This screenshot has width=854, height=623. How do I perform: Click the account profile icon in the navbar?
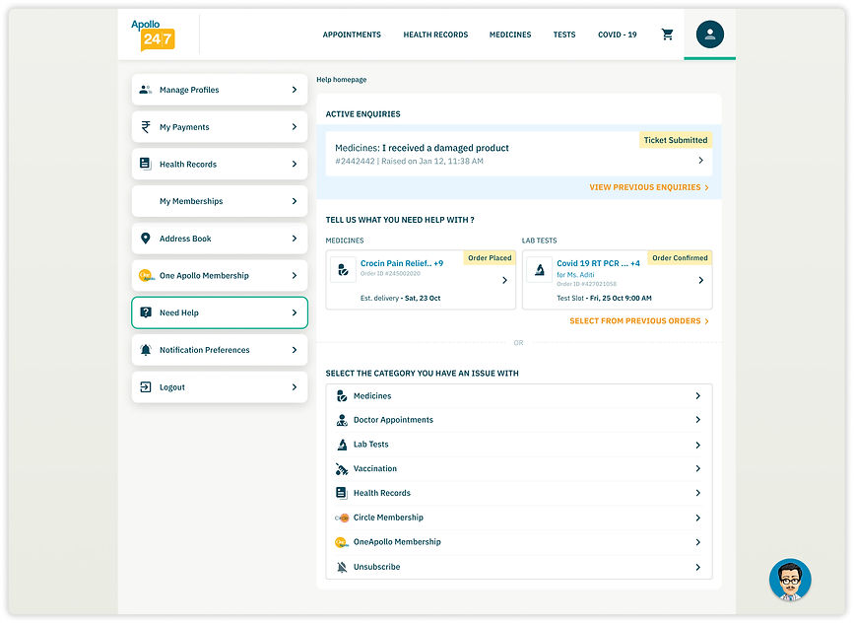point(710,34)
